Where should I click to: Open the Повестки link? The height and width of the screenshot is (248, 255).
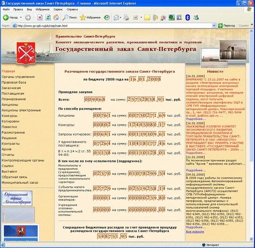[9, 127]
